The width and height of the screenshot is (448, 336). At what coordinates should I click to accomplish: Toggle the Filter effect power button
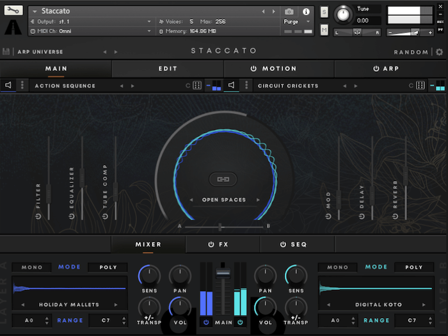(x=38, y=216)
